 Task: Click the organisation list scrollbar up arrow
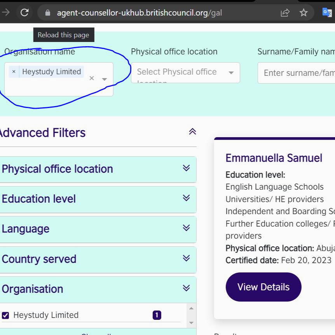192,308
